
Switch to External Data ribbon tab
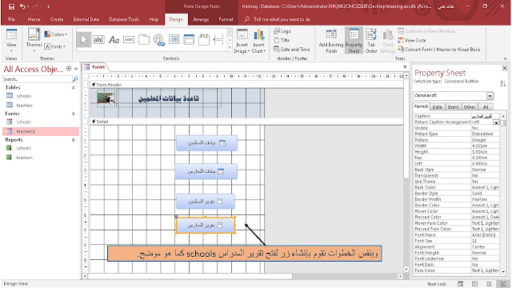pyautogui.click(x=86, y=19)
